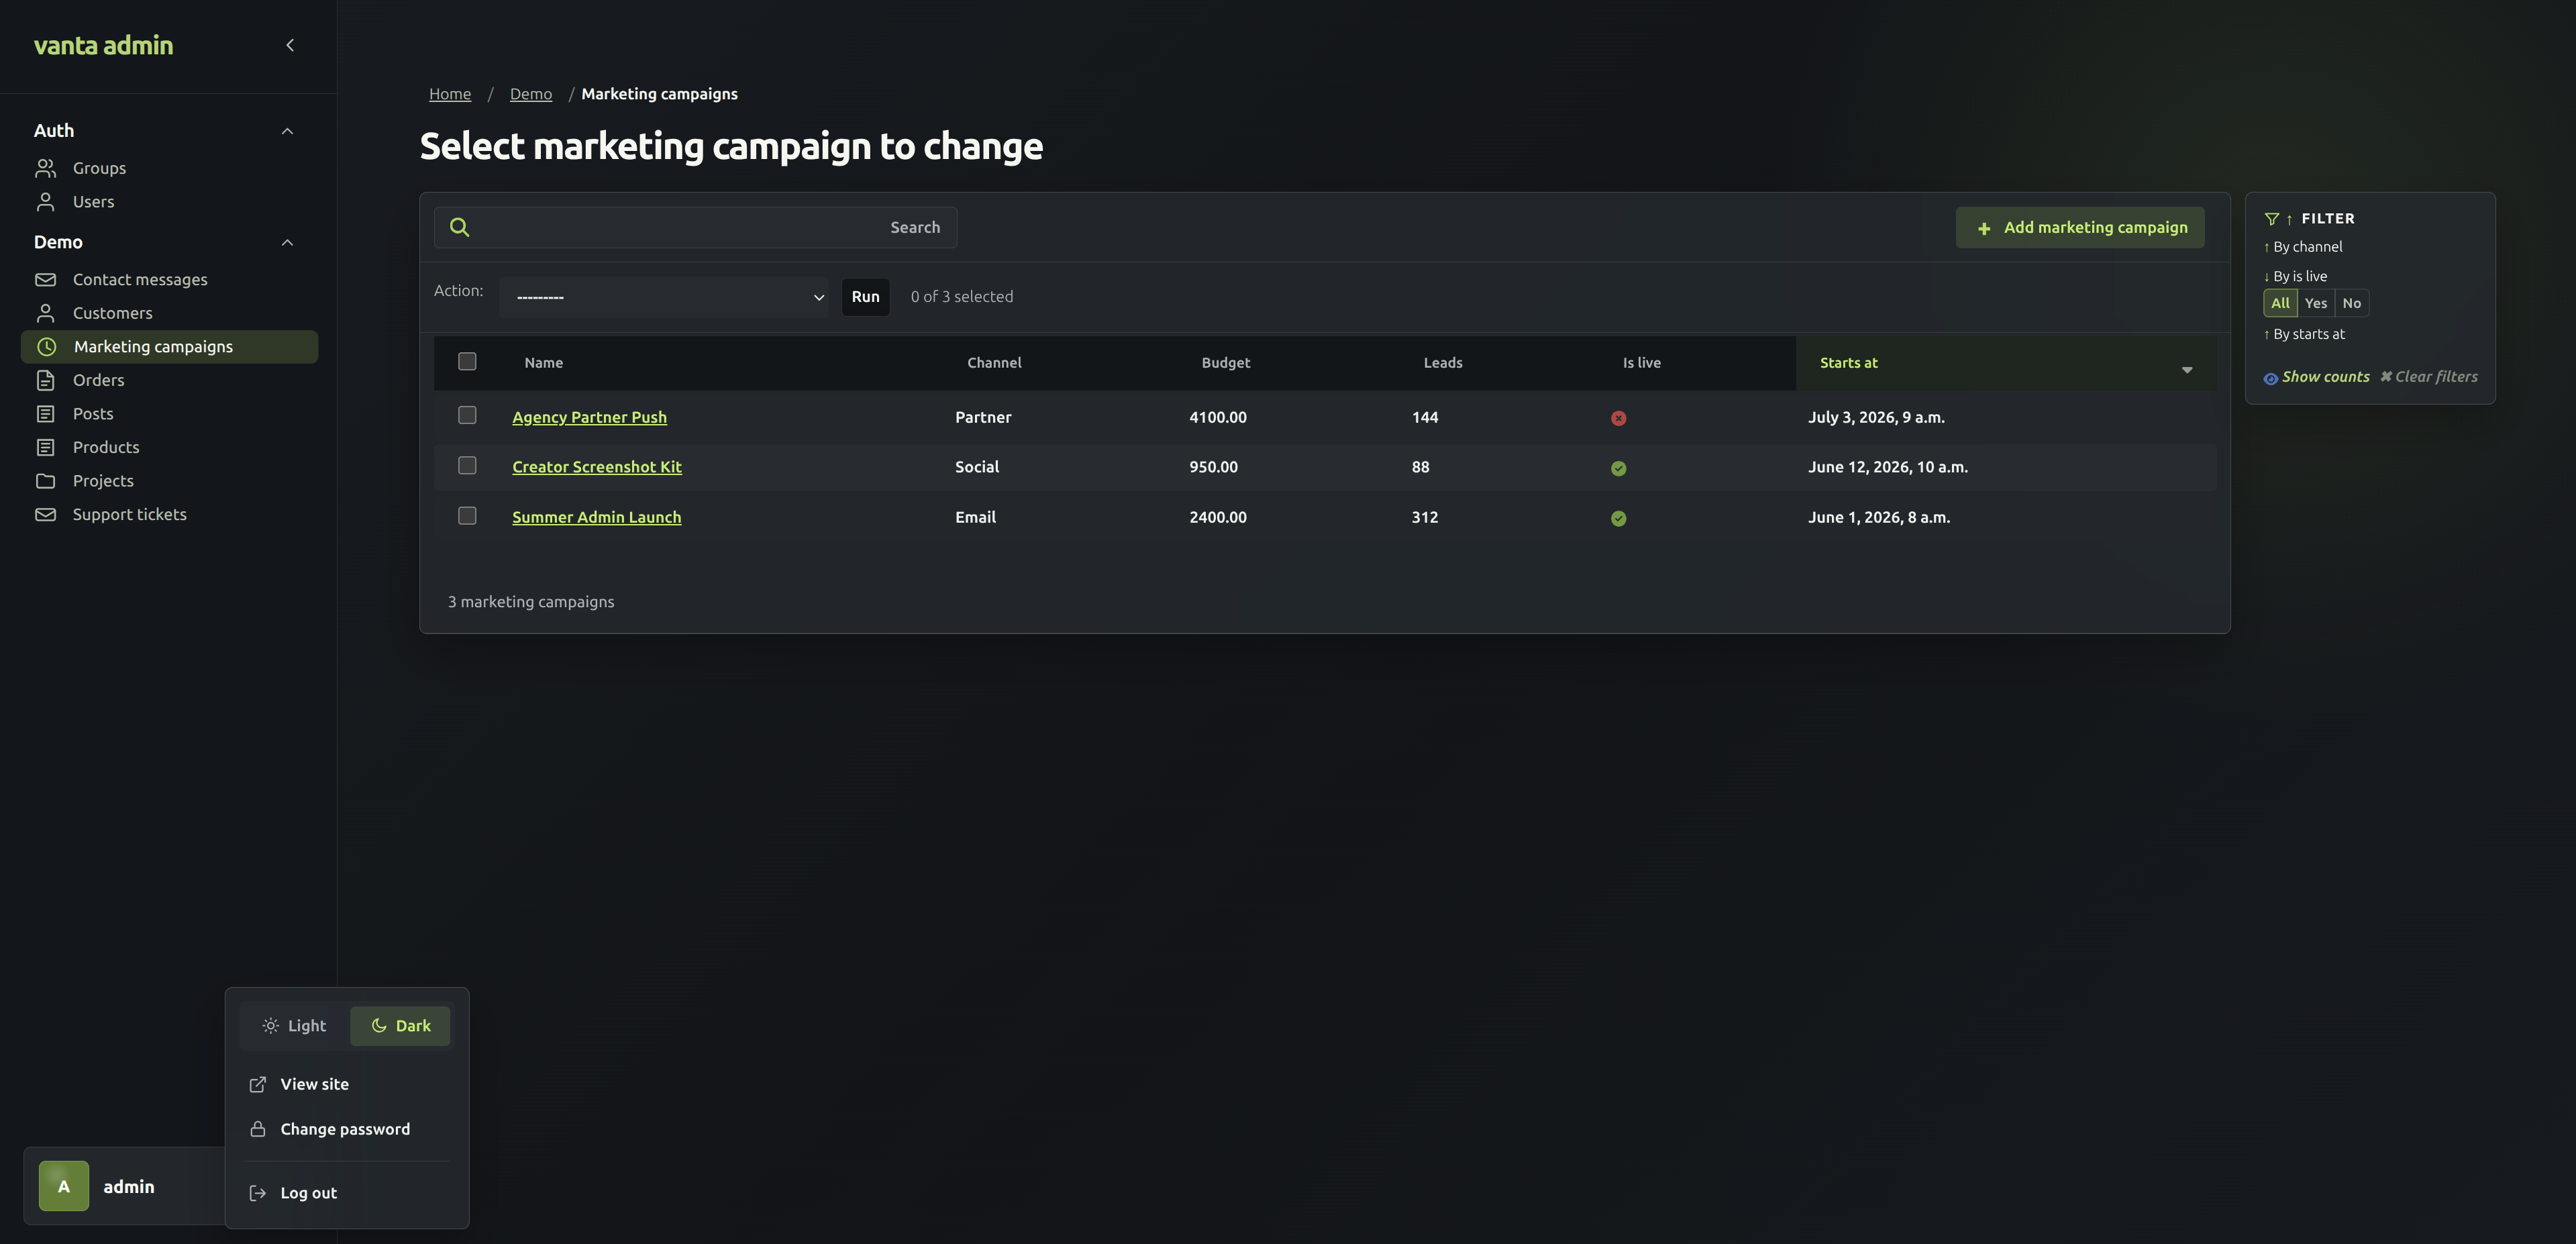Click the Search button
This screenshot has height=1244, width=2576.
click(x=915, y=227)
